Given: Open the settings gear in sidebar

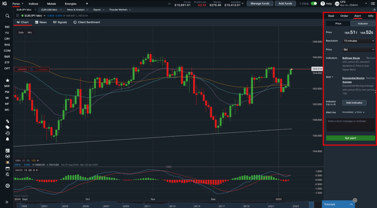Looking at the screenshot, I should [x=7, y=186].
